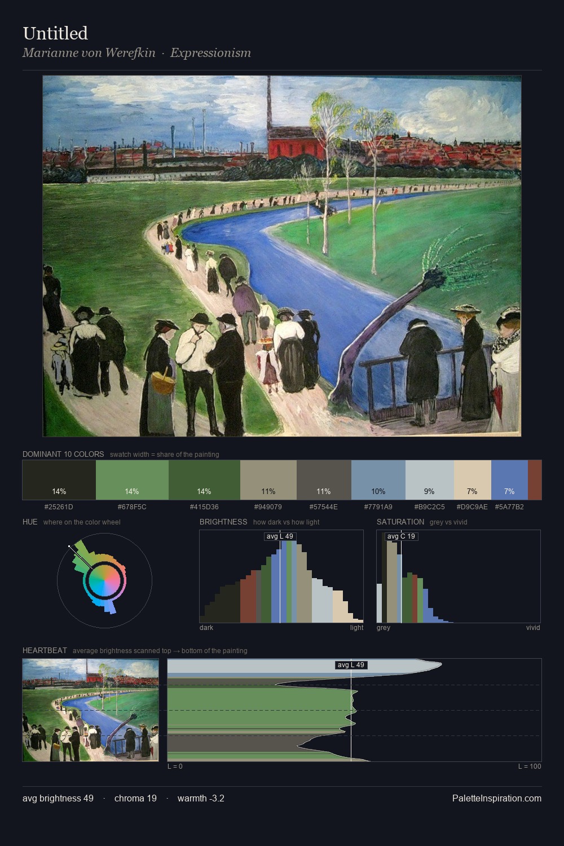Click the hex code #D9C9AE text

472,506
